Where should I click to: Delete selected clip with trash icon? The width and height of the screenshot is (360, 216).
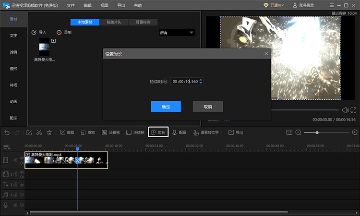tap(49, 132)
